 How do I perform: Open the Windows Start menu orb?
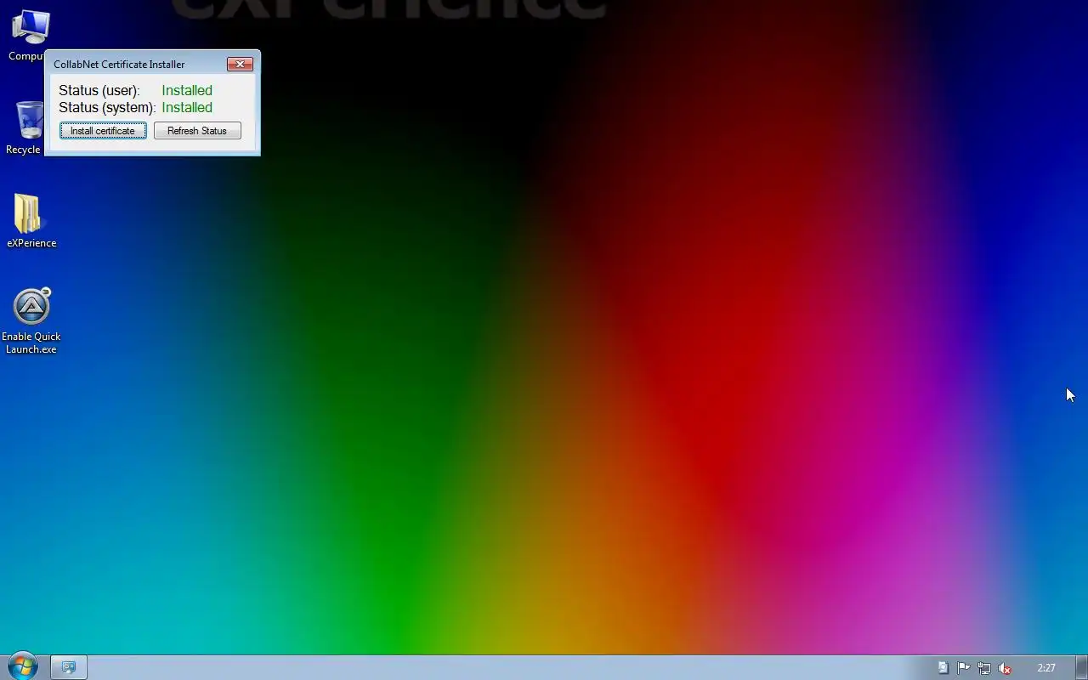23,666
